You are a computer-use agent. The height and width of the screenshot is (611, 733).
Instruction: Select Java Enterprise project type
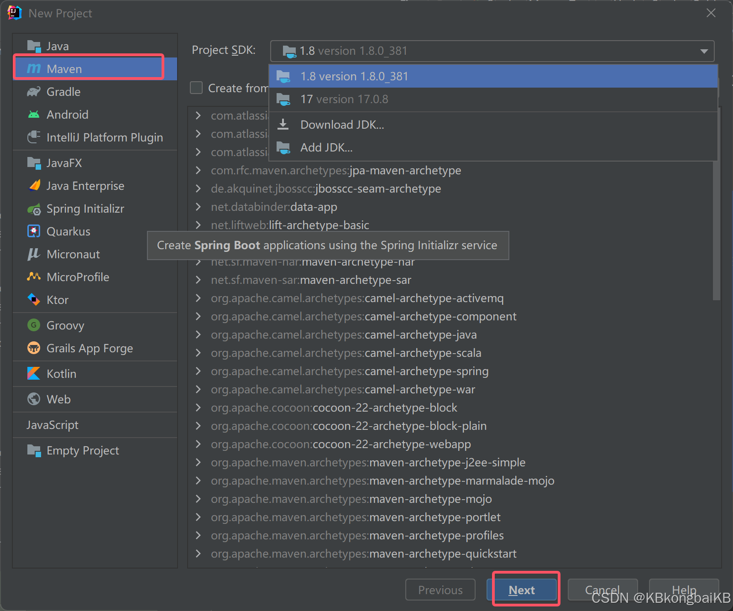click(x=95, y=186)
